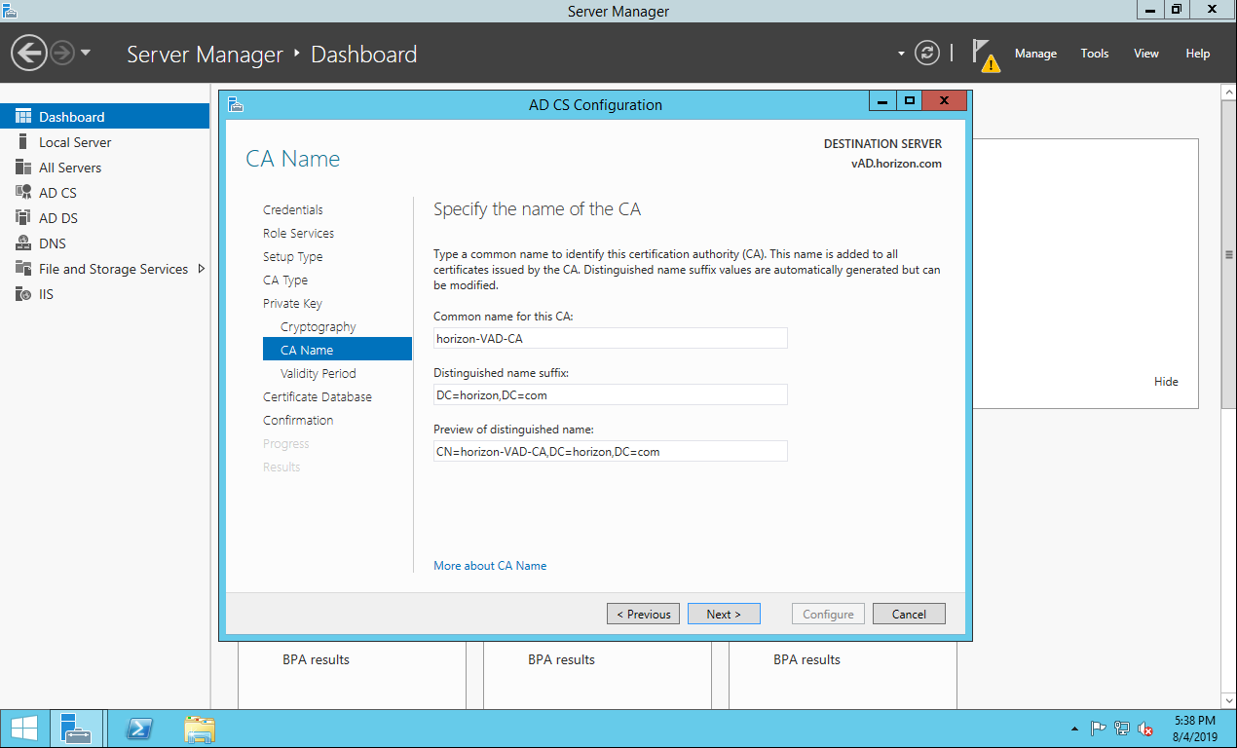Show hidden system tray icons
The width and height of the screenshot is (1237, 748).
(x=1074, y=729)
